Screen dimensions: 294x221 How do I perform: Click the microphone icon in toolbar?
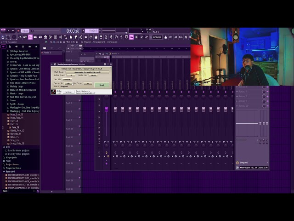[x=111, y=37]
